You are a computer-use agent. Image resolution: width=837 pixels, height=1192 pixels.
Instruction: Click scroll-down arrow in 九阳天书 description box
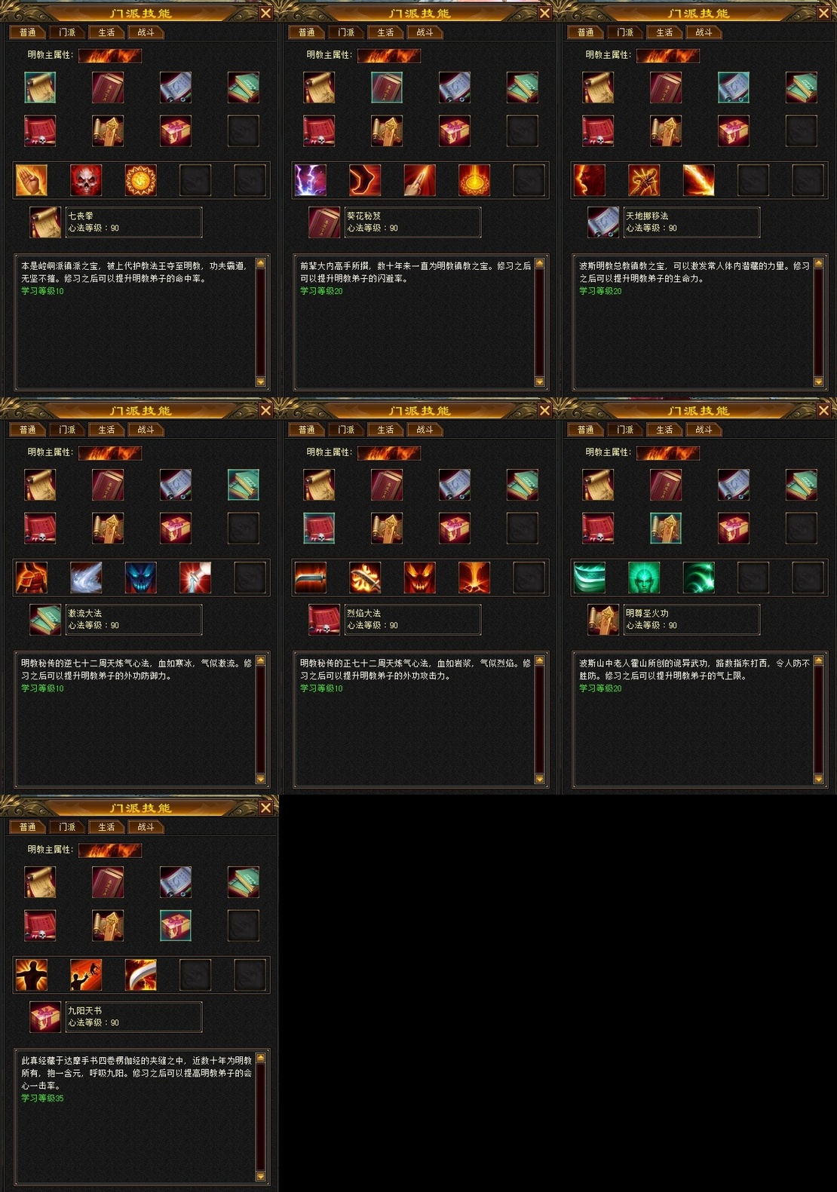click(261, 1176)
